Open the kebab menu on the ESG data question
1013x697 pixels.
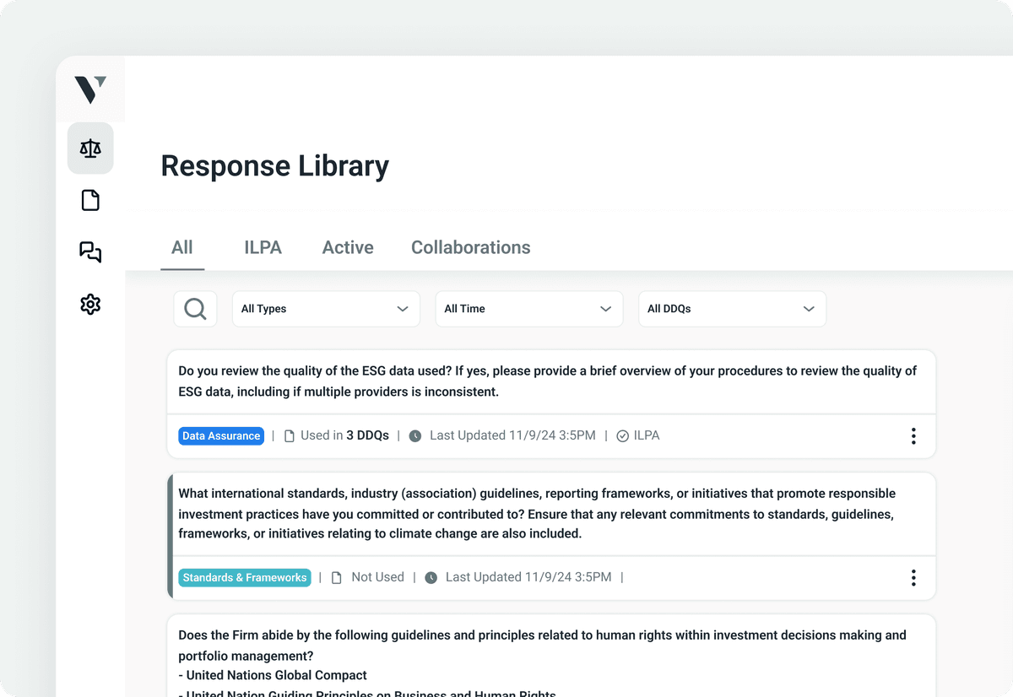[913, 436]
